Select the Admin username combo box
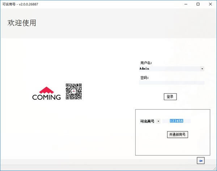This screenshot has height=171, width=217. click(169, 68)
